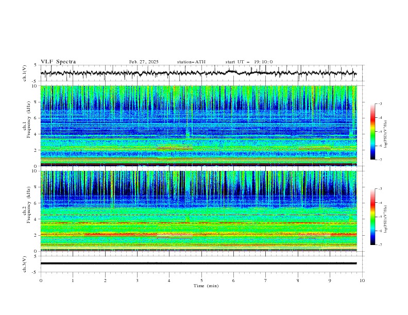Click the time-axis tick label "9"

click(x=330, y=281)
